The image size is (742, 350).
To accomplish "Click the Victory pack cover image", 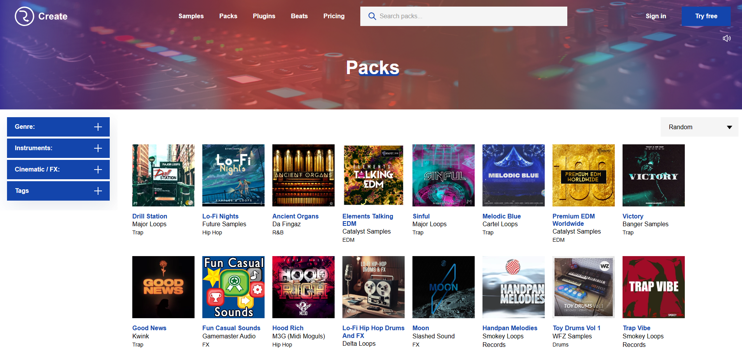I will pyautogui.click(x=653, y=175).
